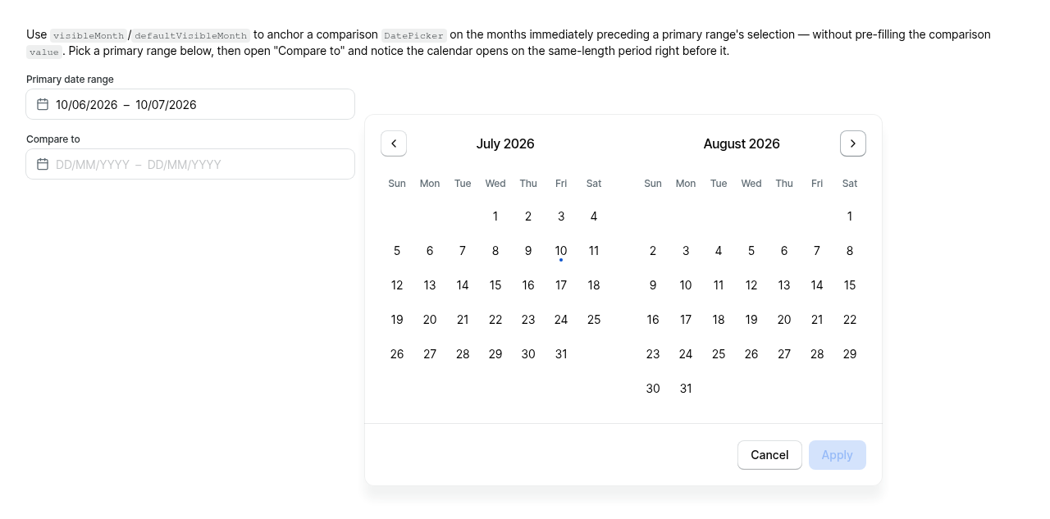
Task: Go to previous month with left chevron
Action: tap(394, 143)
